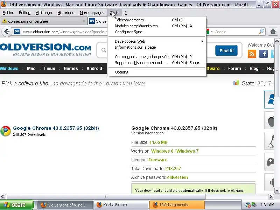Select the Windows category sidebar icon
This screenshot has width=280, height=210.
point(269,99)
